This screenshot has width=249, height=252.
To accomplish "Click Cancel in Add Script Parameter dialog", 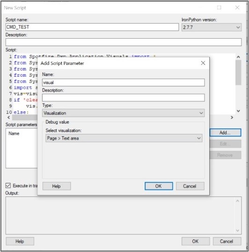I will coord(190,186).
